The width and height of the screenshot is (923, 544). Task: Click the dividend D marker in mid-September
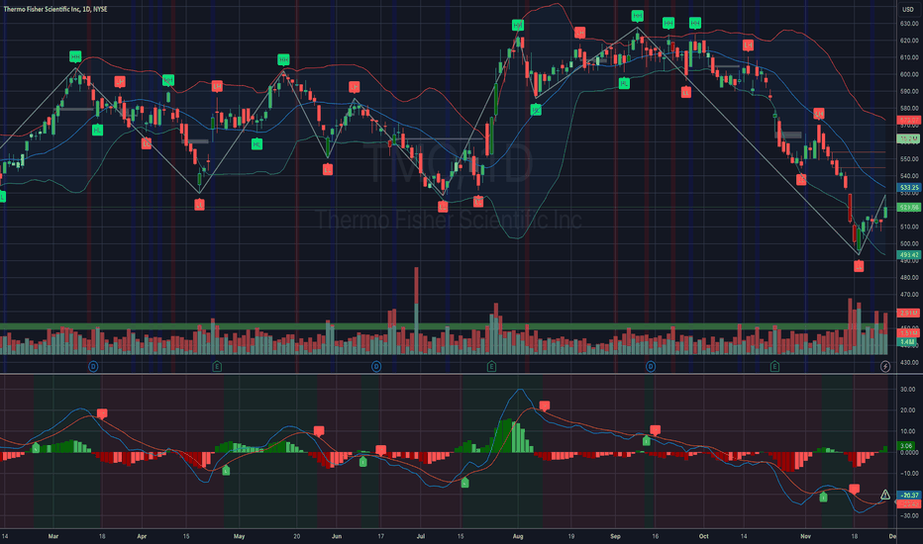pos(651,366)
